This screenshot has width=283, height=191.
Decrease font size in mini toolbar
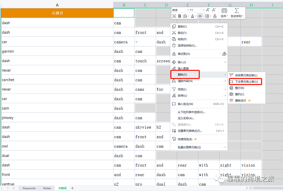214,10
